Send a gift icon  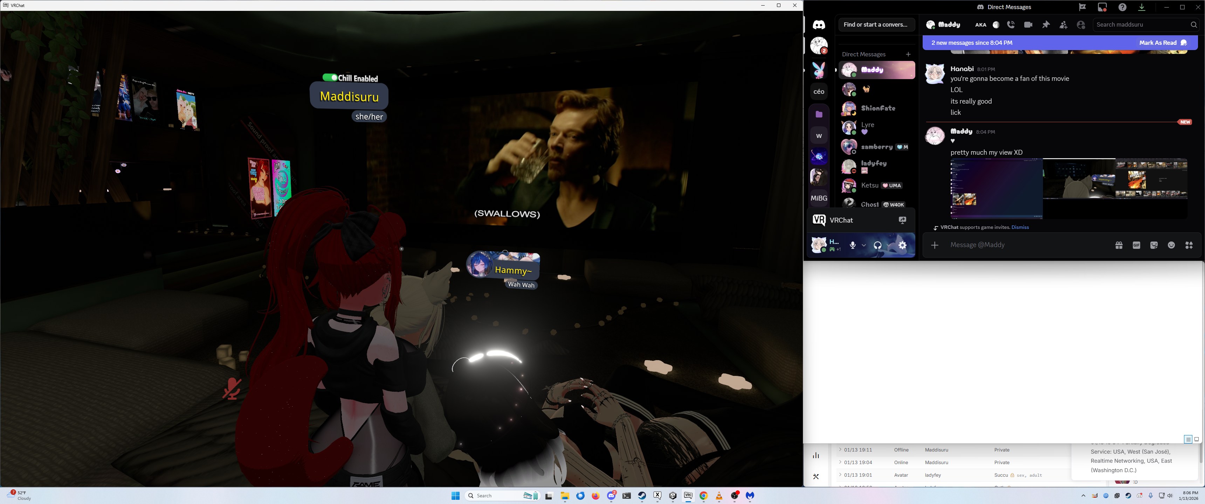[x=1119, y=245]
